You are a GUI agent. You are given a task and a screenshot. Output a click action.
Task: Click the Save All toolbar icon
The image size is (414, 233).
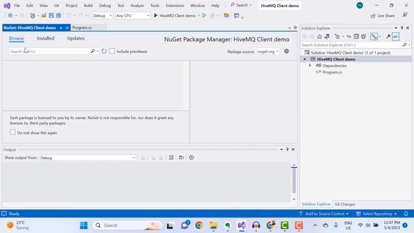pyautogui.click(x=58, y=16)
